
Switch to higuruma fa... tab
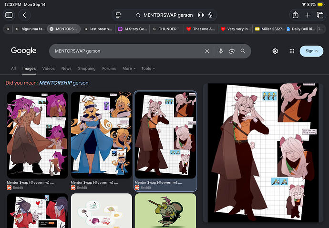(31, 29)
